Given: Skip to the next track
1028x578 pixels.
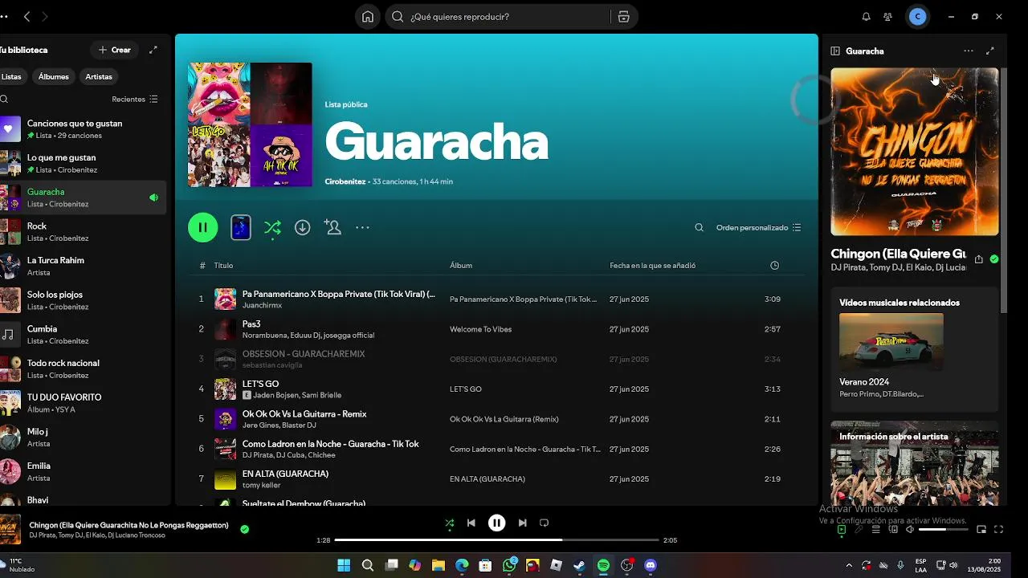Looking at the screenshot, I should tap(523, 523).
